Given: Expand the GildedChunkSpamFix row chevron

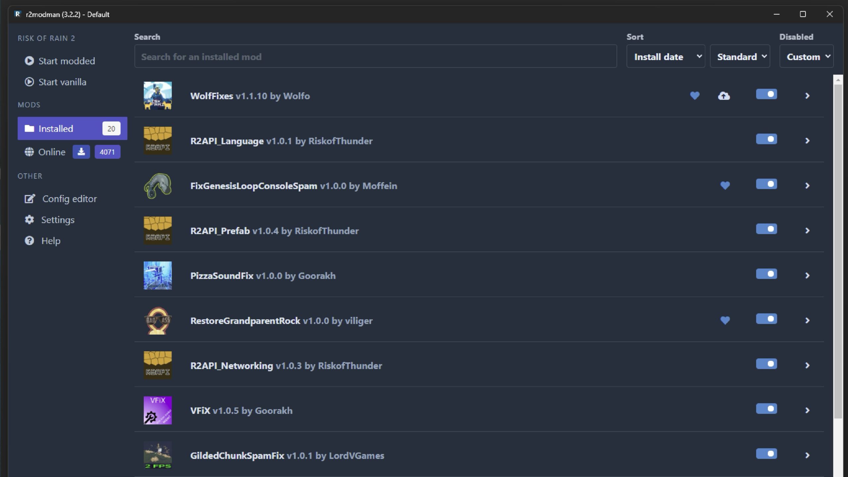Looking at the screenshot, I should [x=807, y=455].
